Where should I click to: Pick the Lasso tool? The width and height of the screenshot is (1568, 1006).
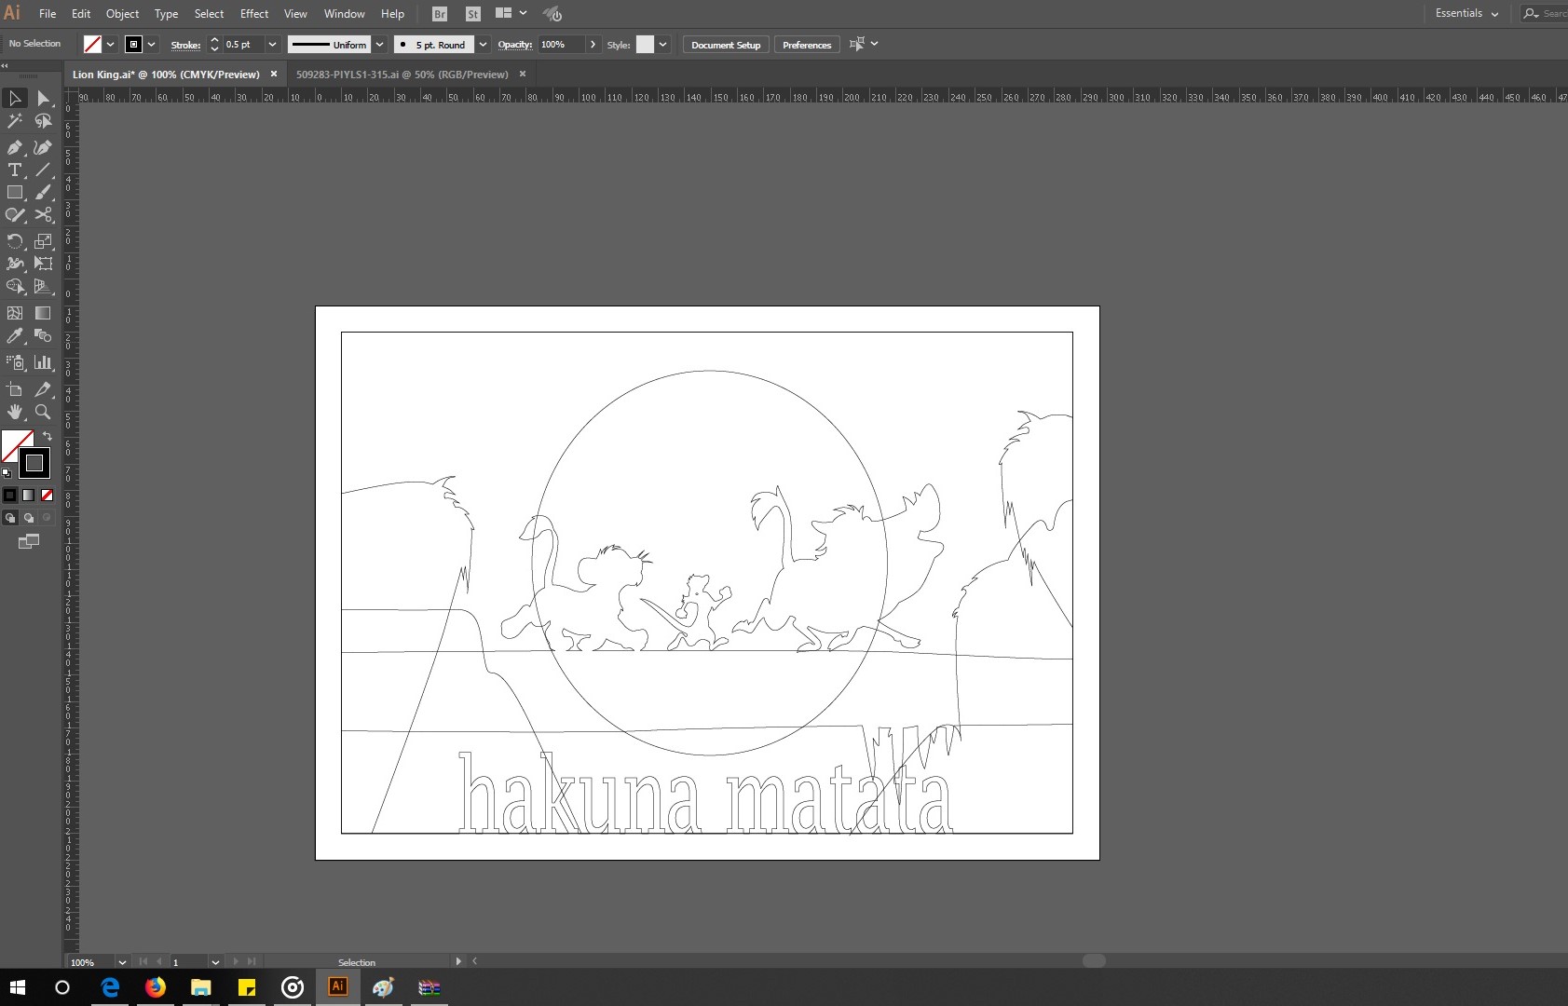coord(43,121)
